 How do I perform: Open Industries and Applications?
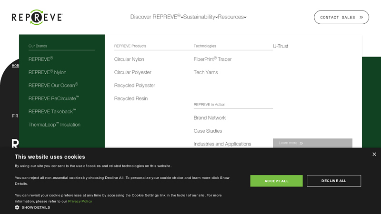222,144
